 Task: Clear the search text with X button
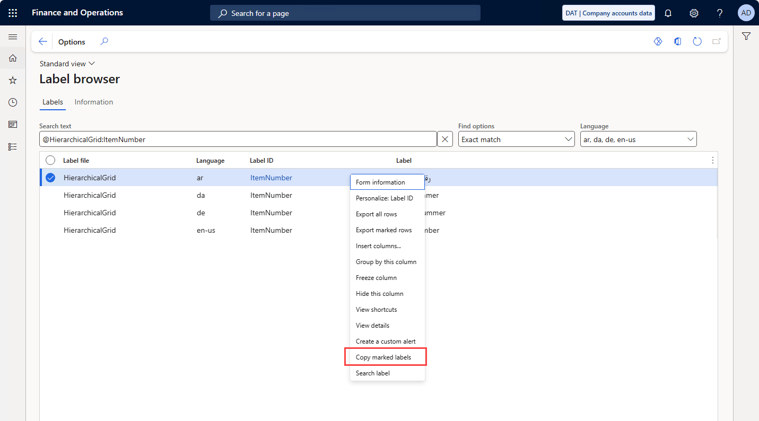pos(445,139)
